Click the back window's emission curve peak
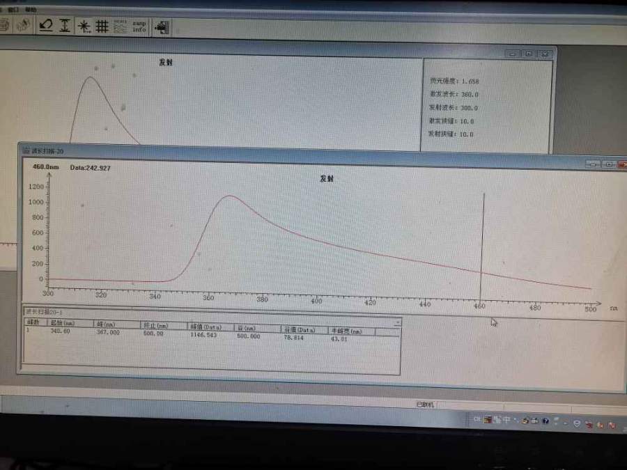This screenshot has width=627, height=470. pos(91,77)
